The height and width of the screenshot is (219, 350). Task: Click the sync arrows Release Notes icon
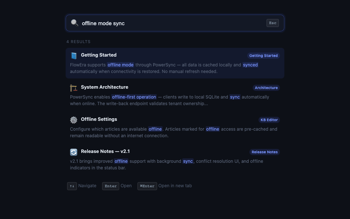[x=74, y=152]
